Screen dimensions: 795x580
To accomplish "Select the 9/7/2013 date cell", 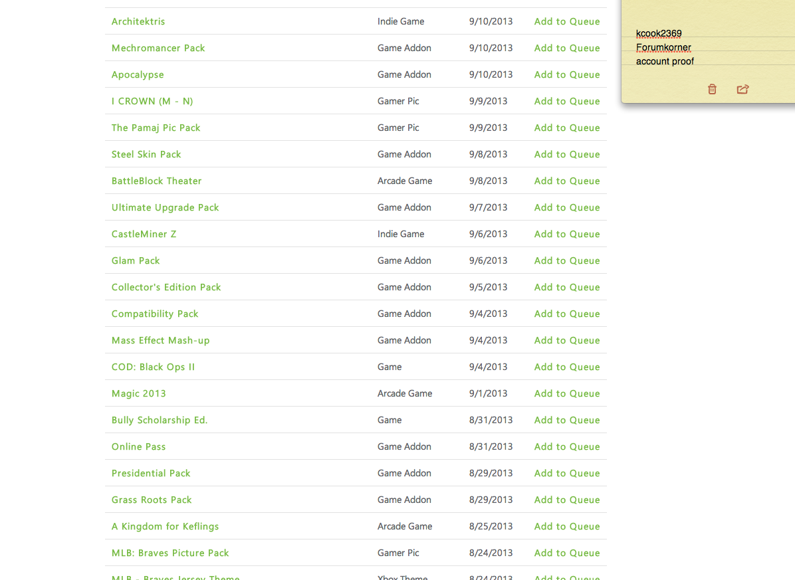I will pyautogui.click(x=488, y=208).
